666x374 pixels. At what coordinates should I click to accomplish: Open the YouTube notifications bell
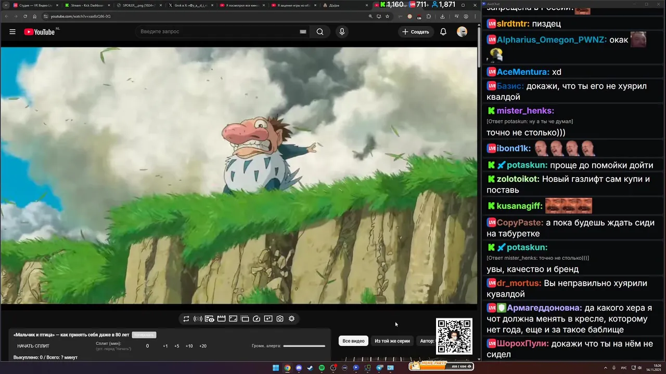click(x=443, y=32)
